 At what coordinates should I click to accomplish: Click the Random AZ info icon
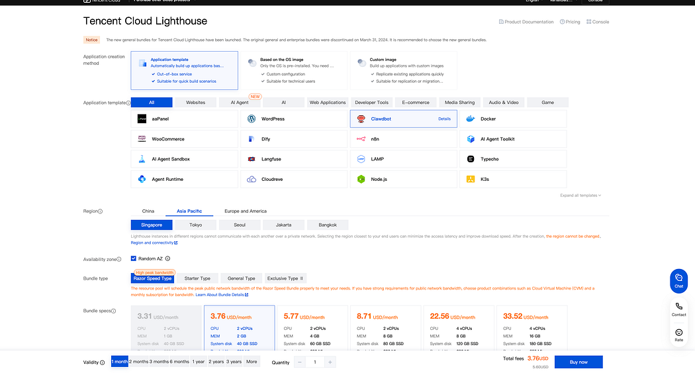167,258
